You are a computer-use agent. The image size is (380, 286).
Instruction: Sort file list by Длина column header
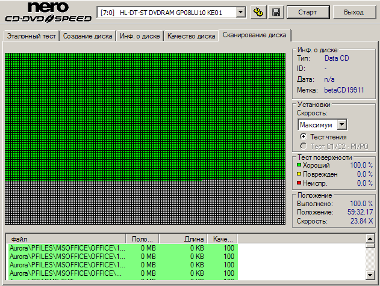pos(183,239)
